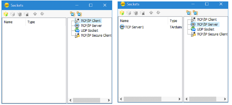Select TCP/IP Client in left window tree
This screenshot has height=105, width=232.
tap(91, 21)
